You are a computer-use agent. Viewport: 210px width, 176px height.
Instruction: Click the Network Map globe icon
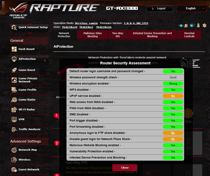14,150
